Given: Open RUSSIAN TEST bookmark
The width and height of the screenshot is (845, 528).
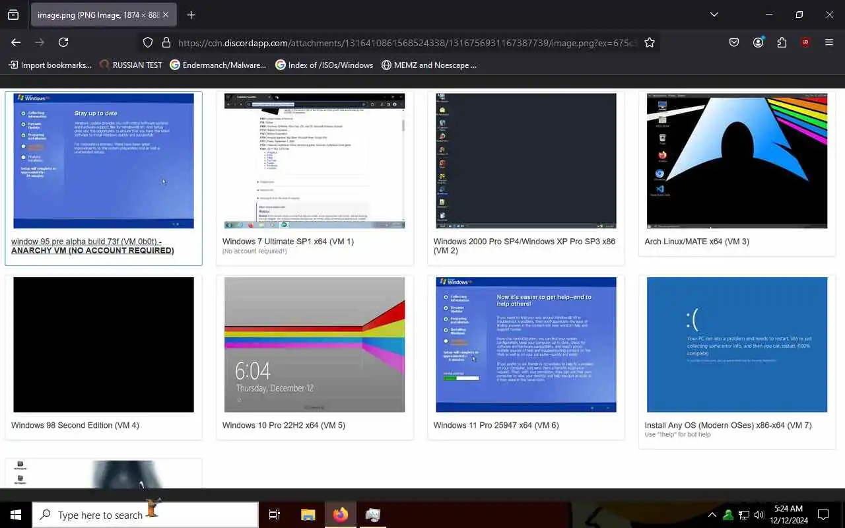Looking at the screenshot, I should coord(131,65).
